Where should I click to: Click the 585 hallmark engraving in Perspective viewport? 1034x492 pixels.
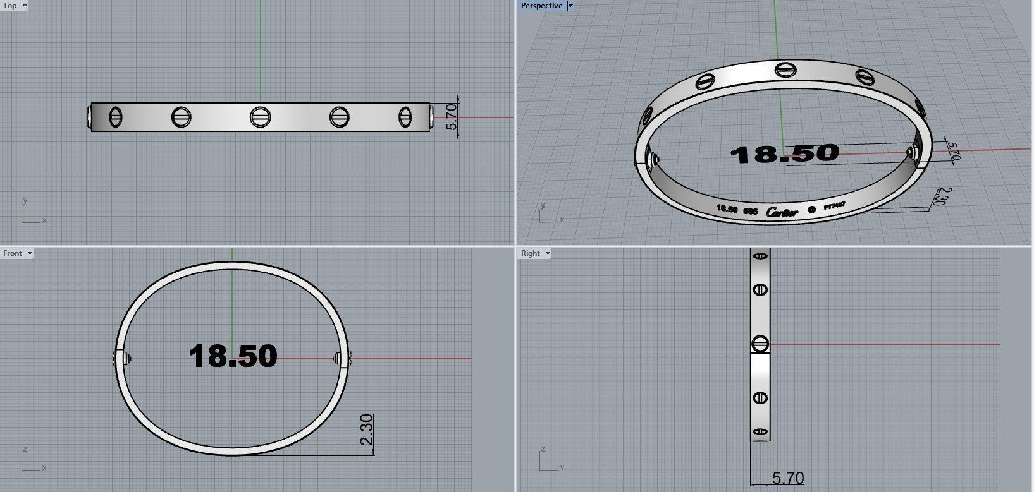point(750,211)
